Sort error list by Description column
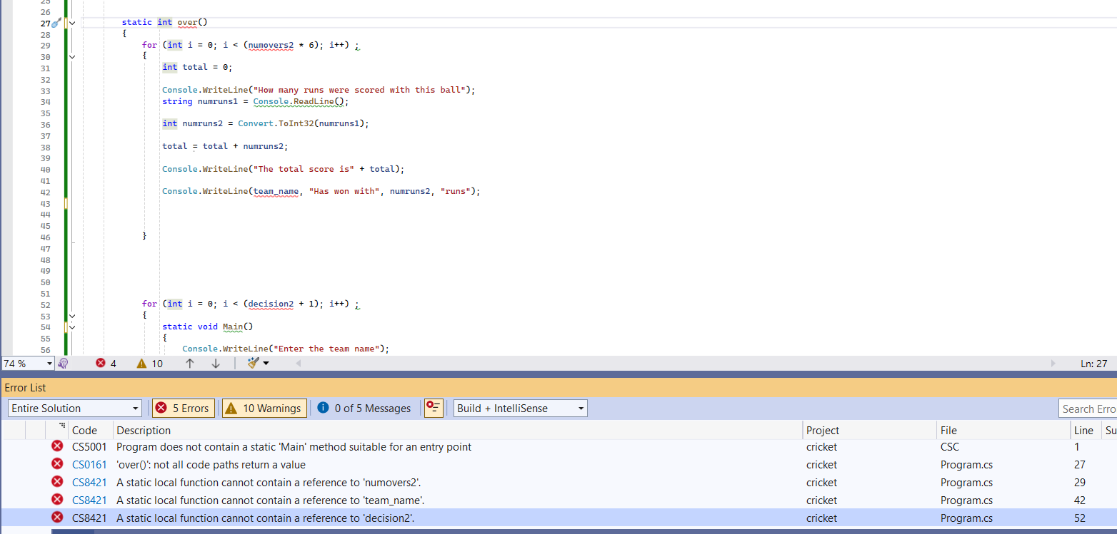The height and width of the screenshot is (534, 1117). click(458, 431)
